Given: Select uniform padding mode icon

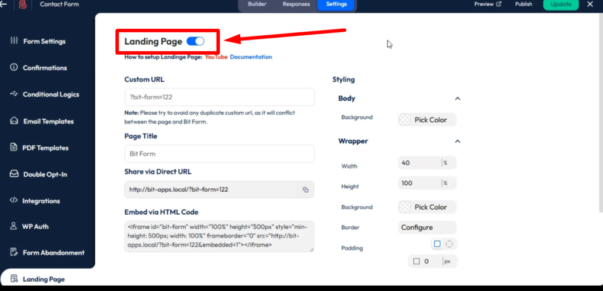Looking at the screenshot, I should point(438,244).
